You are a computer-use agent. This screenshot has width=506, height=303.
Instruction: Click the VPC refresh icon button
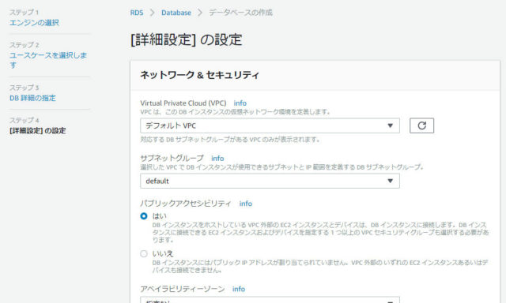[x=421, y=125]
